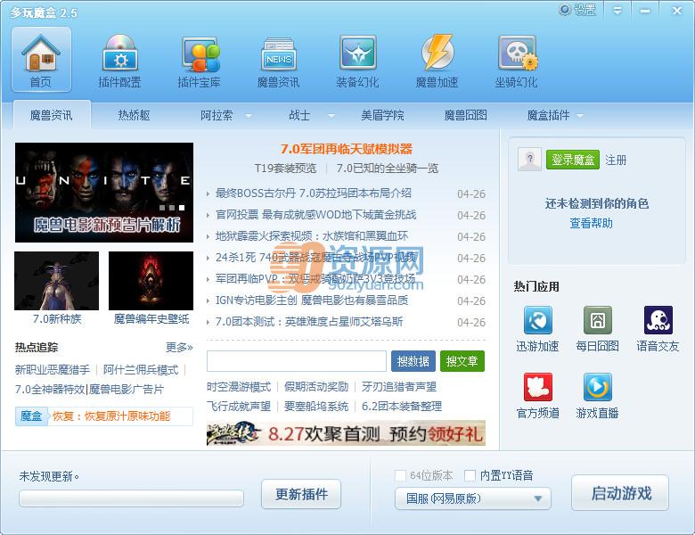This screenshot has height=535, width=695.
Task: Open the 魔兽电影新预告片解析 banner image
Action: pyautogui.click(x=104, y=193)
